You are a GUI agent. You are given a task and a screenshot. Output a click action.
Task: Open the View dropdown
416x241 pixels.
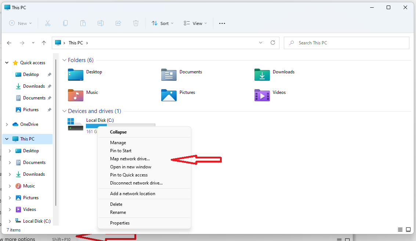click(x=195, y=23)
